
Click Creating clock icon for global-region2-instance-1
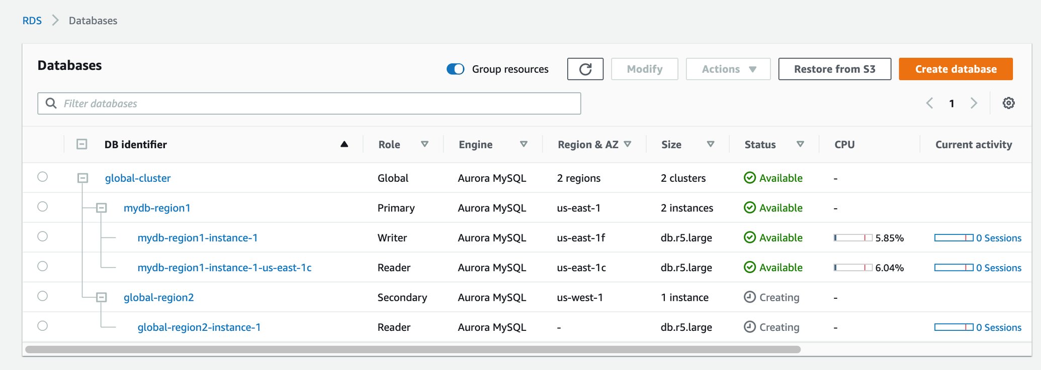[x=749, y=327]
